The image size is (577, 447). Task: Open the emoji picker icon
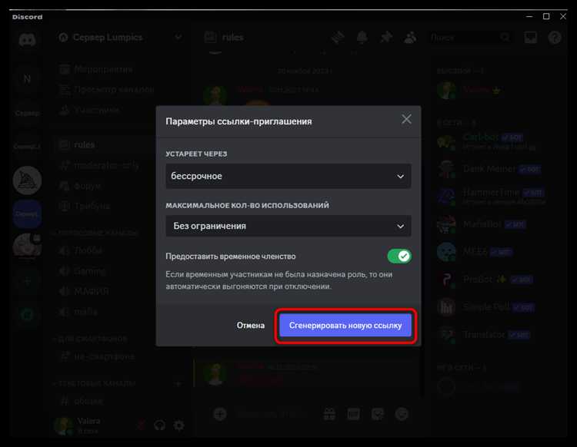pos(402,414)
